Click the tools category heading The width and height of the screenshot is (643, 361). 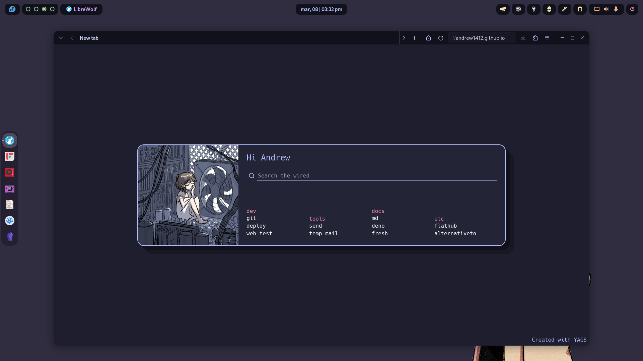317,219
